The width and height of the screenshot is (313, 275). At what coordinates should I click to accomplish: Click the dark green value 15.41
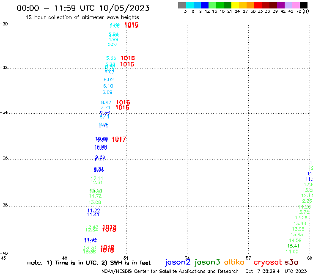293,246
